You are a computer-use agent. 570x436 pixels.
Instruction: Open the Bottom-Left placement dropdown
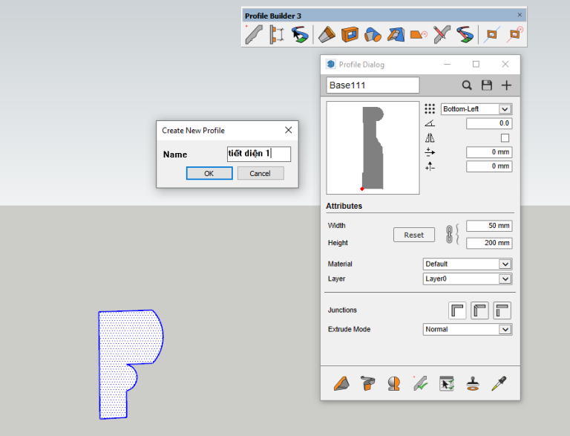coord(476,109)
